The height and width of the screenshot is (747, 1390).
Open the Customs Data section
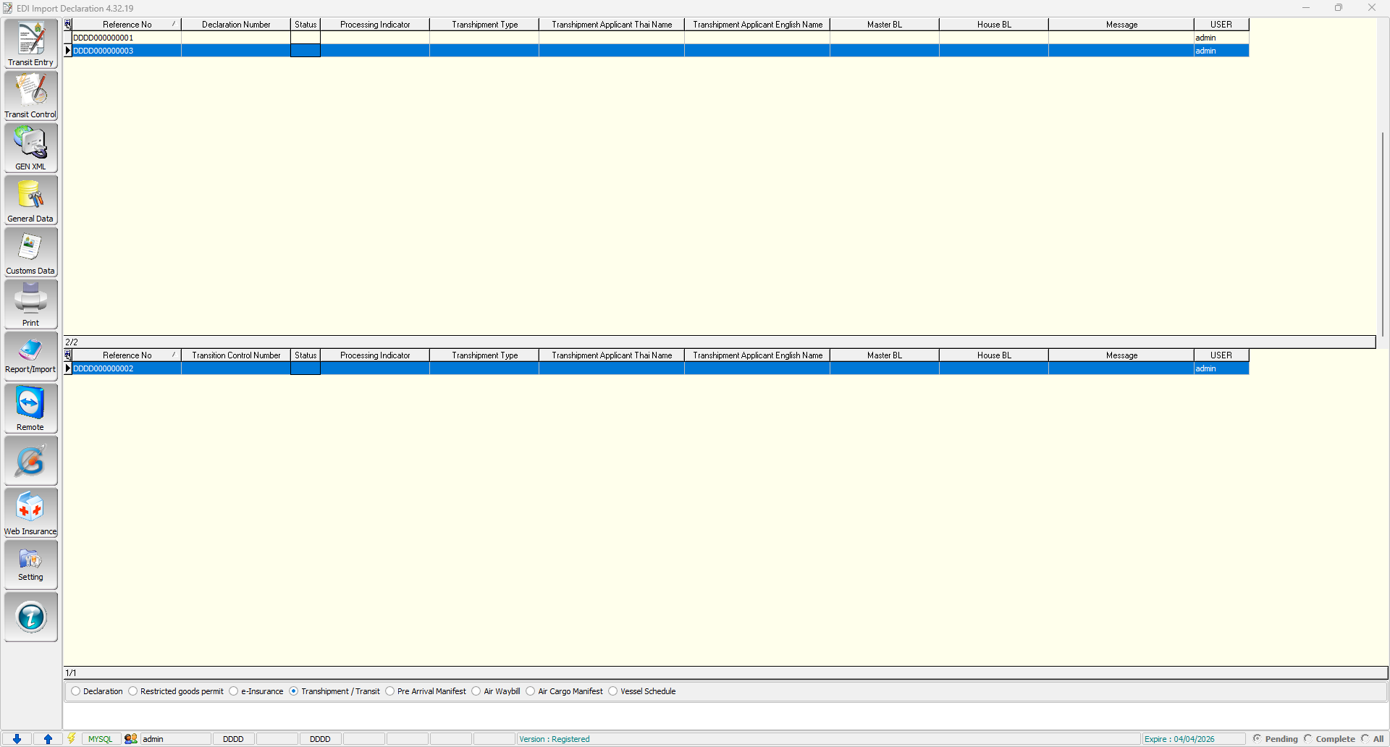tap(30, 253)
